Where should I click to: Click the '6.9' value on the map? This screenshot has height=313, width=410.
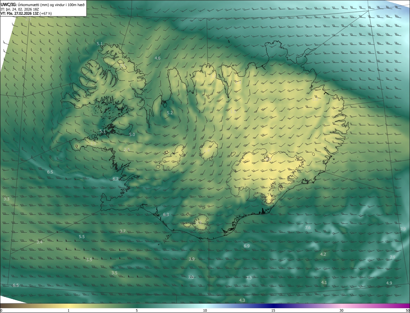[247, 246]
